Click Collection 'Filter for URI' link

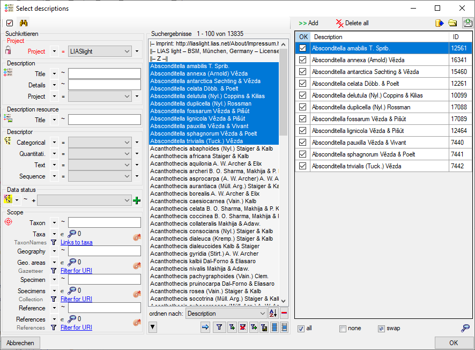point(76,299)
